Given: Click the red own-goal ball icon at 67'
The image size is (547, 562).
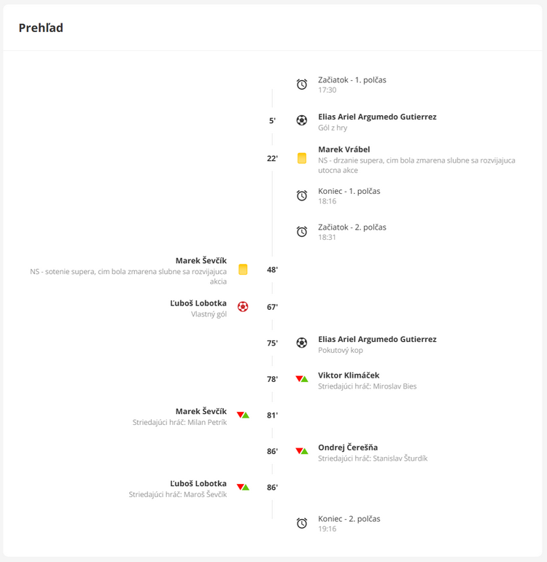Looking at the screenshot, I should point(243,307).
